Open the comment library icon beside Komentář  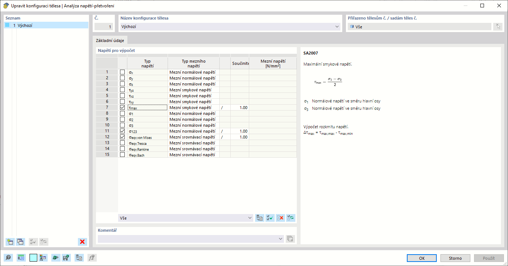(290, 239)
